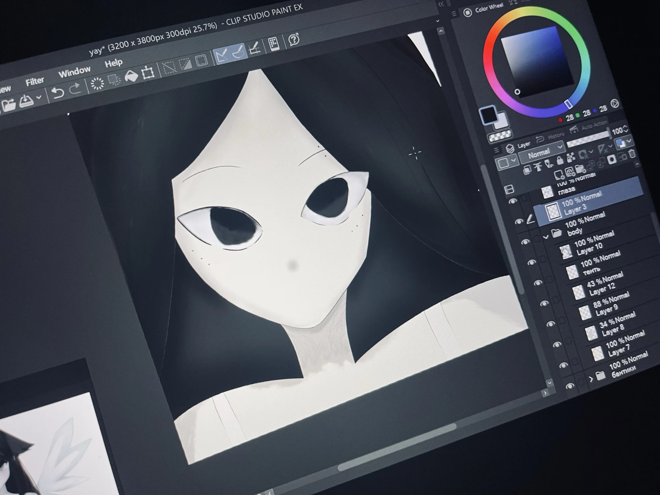Expand the бантики layer folder

pyautogui.click(x=591, y=379)
